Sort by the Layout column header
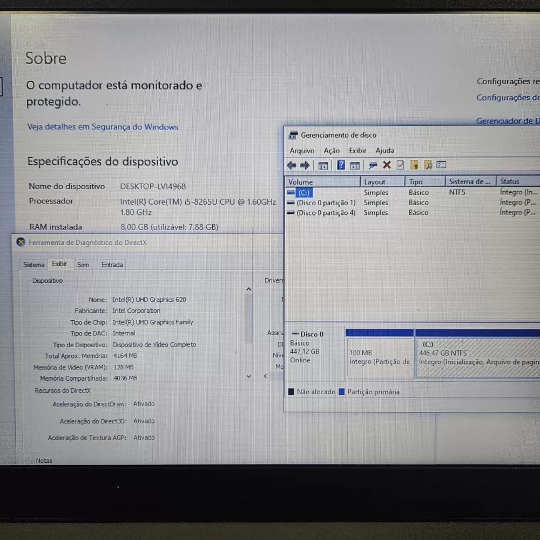The height and width of the screenshot is (540, 540). click(383, 181)
